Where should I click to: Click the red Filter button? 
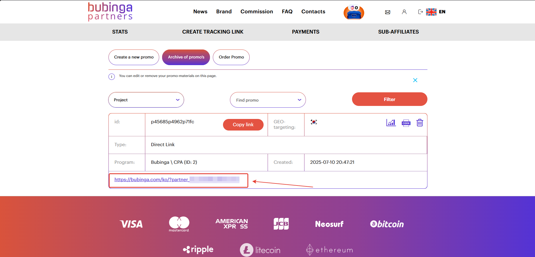(x=390, y=99)
